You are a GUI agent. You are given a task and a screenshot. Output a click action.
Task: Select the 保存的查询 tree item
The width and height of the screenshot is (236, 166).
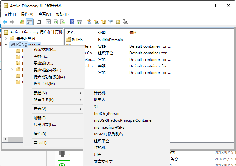point(26,38)
